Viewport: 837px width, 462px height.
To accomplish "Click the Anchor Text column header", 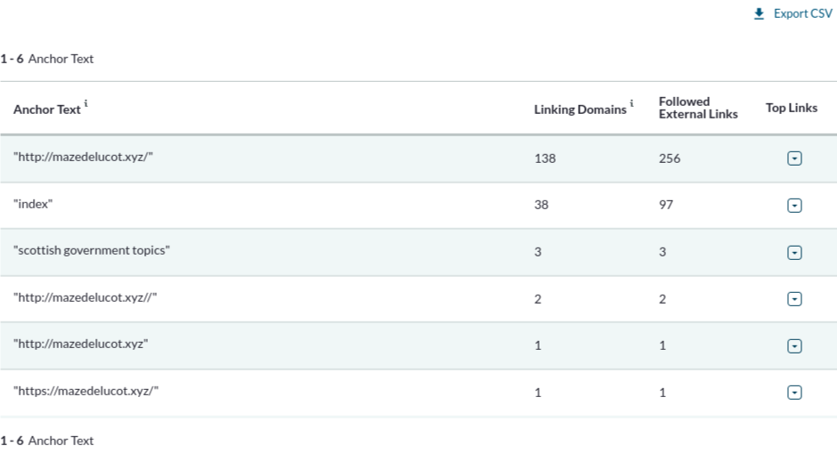I will point(47,109).
